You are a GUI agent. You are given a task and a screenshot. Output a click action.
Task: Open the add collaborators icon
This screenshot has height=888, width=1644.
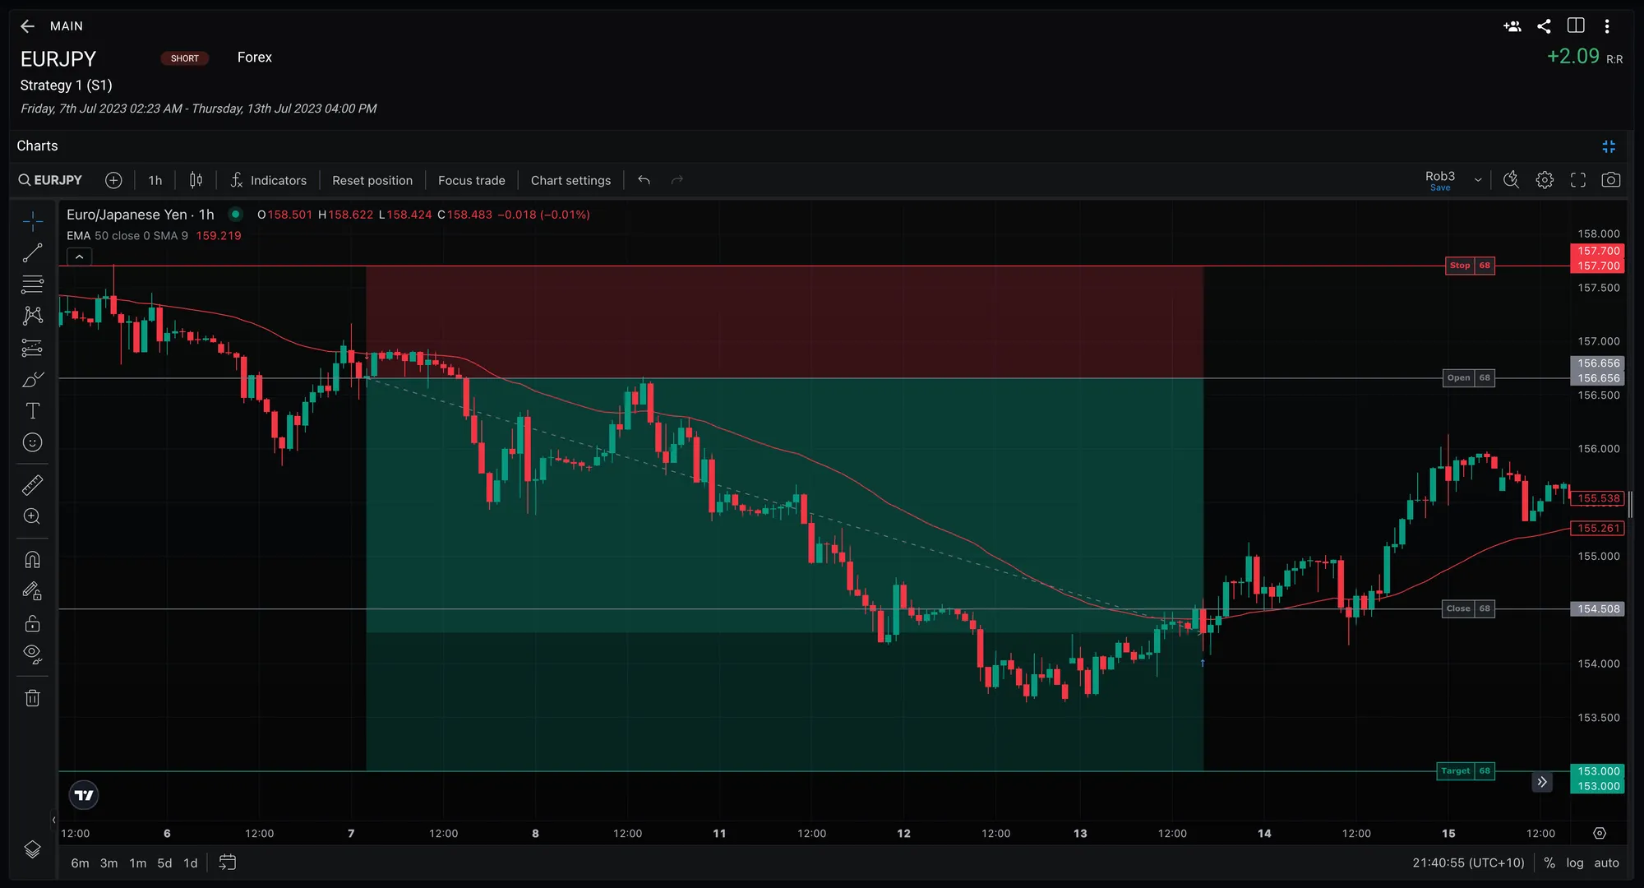[1512, 26]
